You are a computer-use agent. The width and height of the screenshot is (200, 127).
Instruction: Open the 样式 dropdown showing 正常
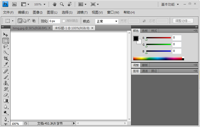pyautogui.click(x=107, y=21)
